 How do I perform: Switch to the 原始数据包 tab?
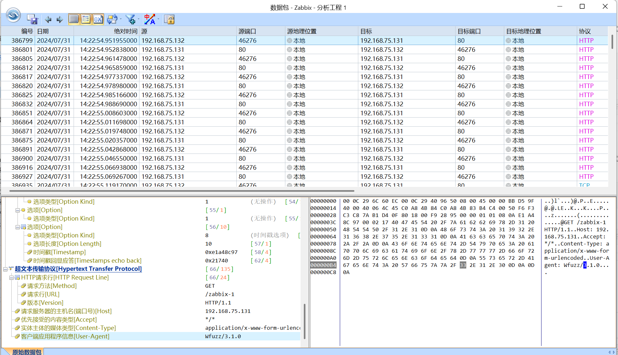(27, 352)
